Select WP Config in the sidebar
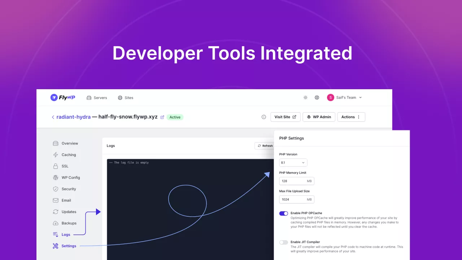Viewport: 462px width, 260px height. pyautogui.click(x=70, y=178)
